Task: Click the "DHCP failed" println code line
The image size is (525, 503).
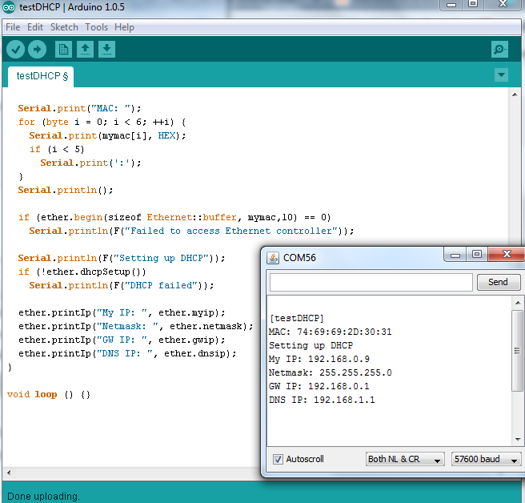Action: point(122,285)
